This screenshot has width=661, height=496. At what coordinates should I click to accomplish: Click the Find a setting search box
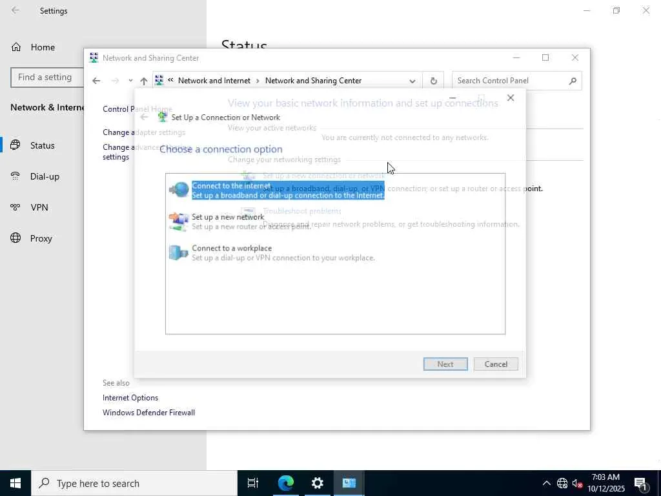point(47,77)
